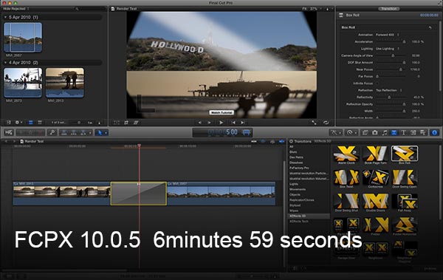Screen dimensions: 443x280
Task: Select the Blurs transitions category
Action: tap(293, 152)
